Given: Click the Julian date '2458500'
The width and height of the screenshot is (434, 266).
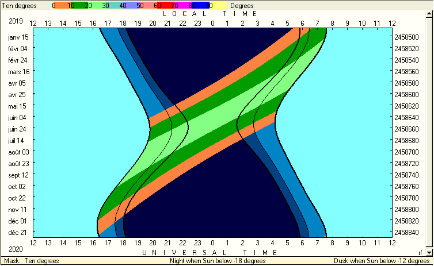Looking at the screenshot, I should click(x=406, y=37).
